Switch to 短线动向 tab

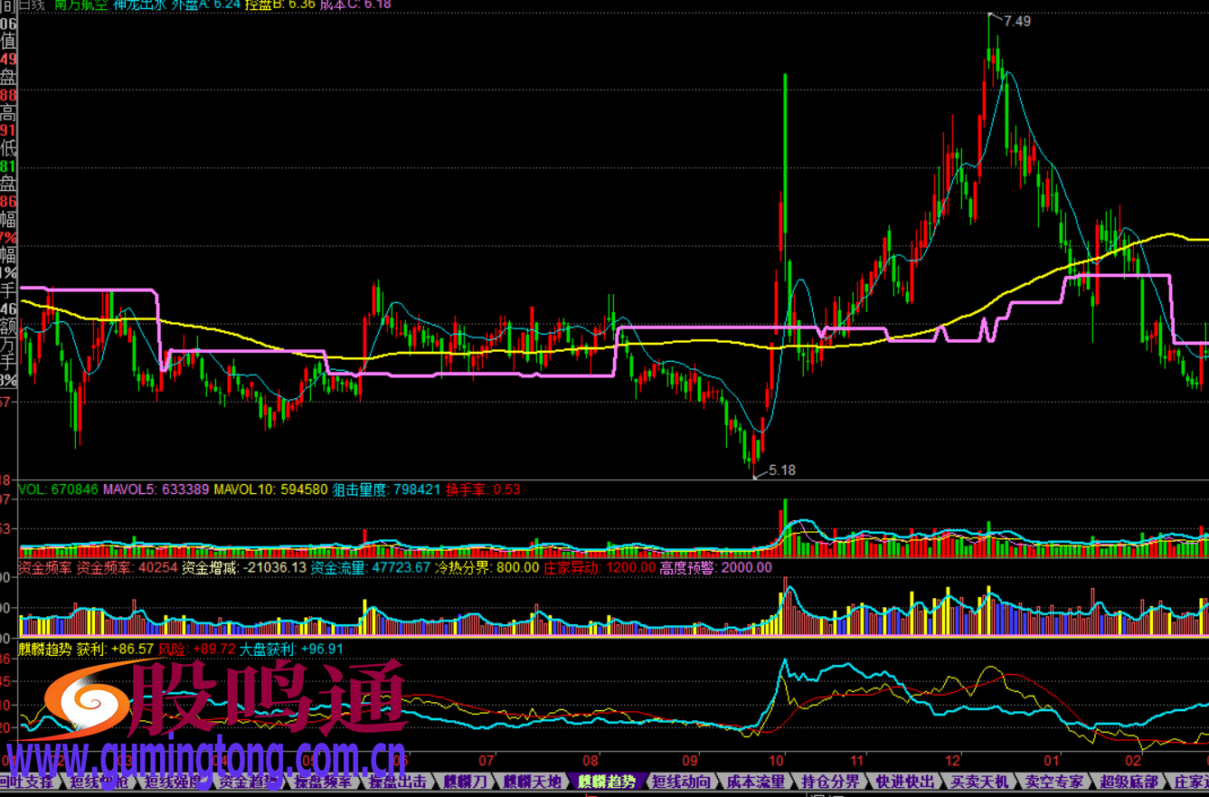683,782
